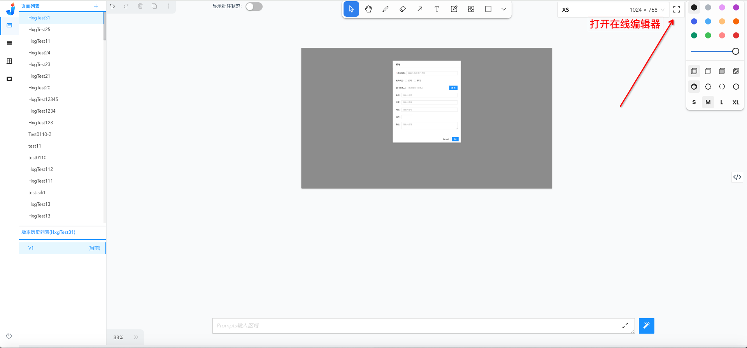747x348 pixels.
Task: Select the hand pan tool
Action: click(368, 9)
